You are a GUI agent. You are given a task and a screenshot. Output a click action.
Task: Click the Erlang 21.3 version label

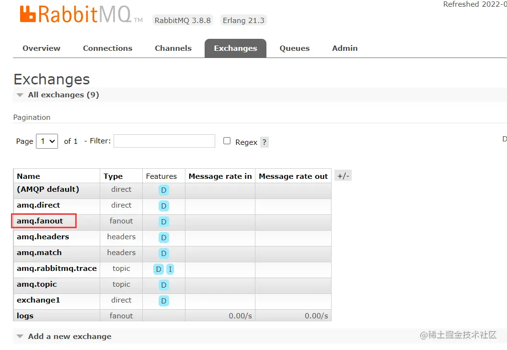(x=243, y=21)
